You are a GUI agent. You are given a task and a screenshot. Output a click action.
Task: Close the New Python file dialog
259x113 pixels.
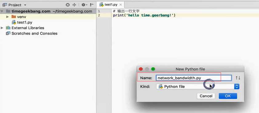coord(141,69)
